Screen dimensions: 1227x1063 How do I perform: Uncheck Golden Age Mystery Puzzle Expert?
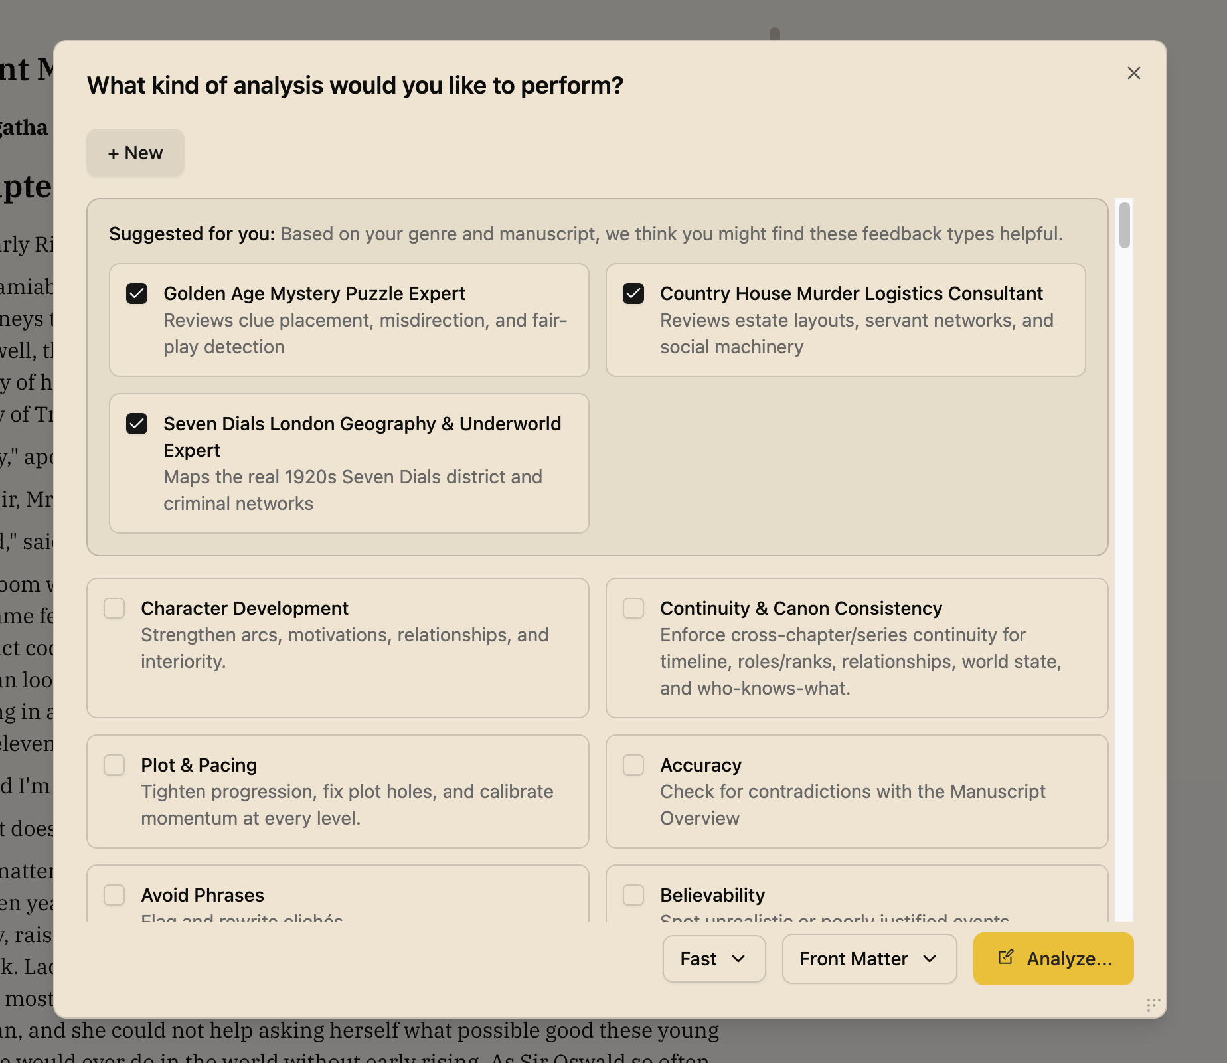pyautogui.click(x=137, y=293)
